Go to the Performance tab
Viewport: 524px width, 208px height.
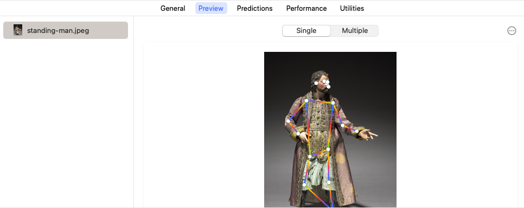[306, 8]
